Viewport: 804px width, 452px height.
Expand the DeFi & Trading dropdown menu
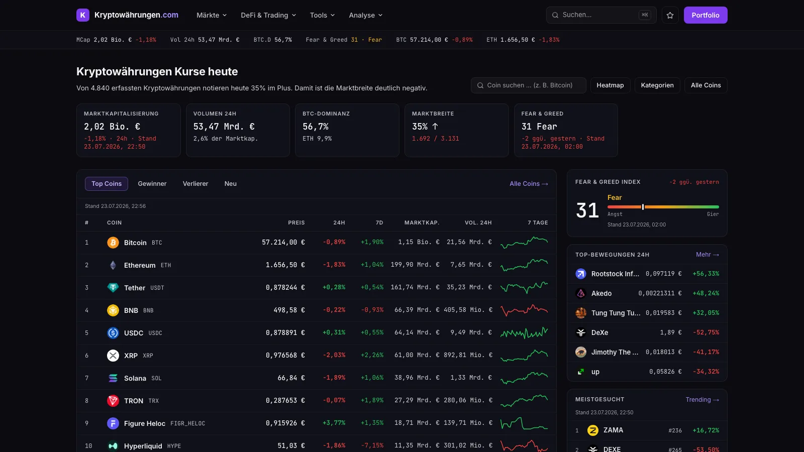coord(268,15)
